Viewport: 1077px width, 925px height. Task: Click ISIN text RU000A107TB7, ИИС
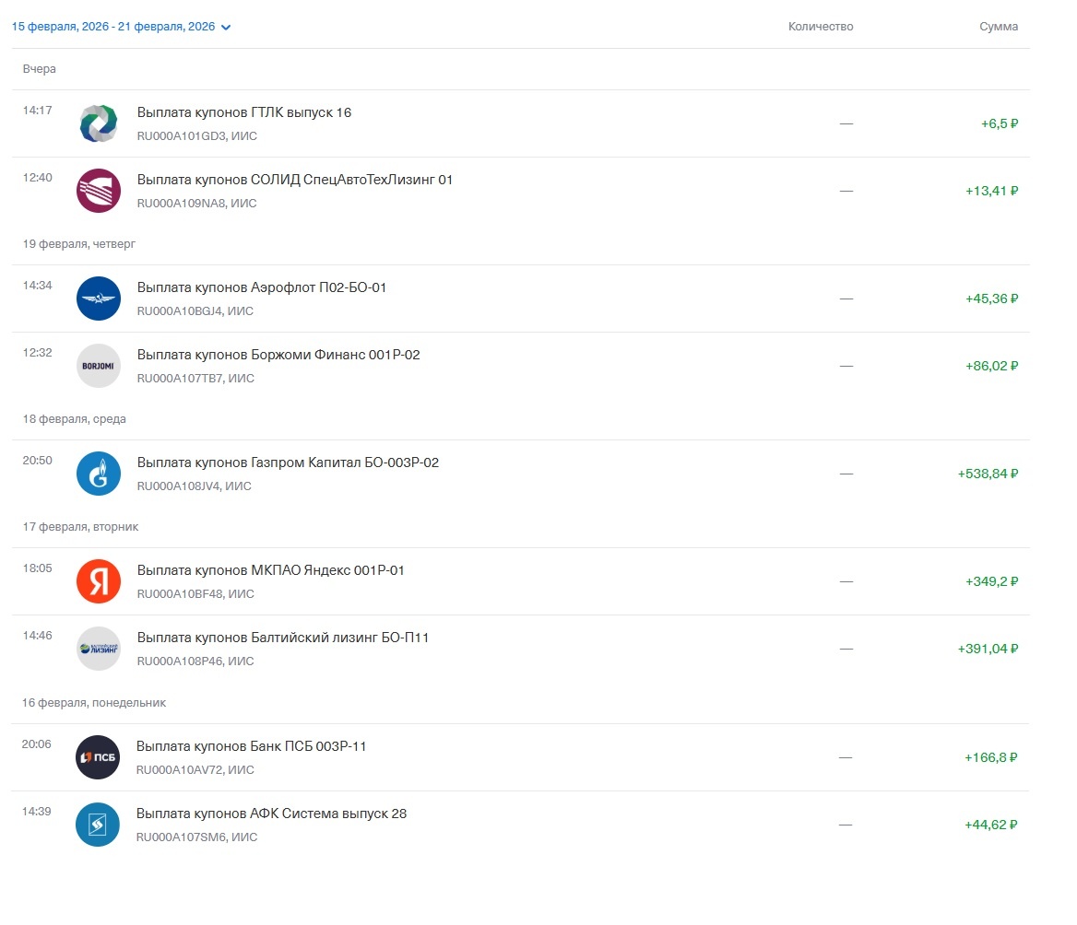(x=195, y=378)
